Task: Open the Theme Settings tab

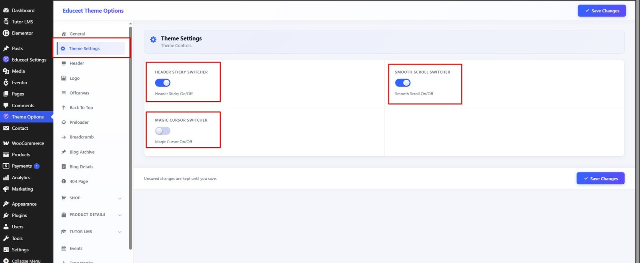Action: coord(91,48)
